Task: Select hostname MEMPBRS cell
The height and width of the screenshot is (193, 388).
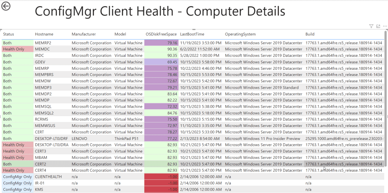Action: [x=52, y=75]
